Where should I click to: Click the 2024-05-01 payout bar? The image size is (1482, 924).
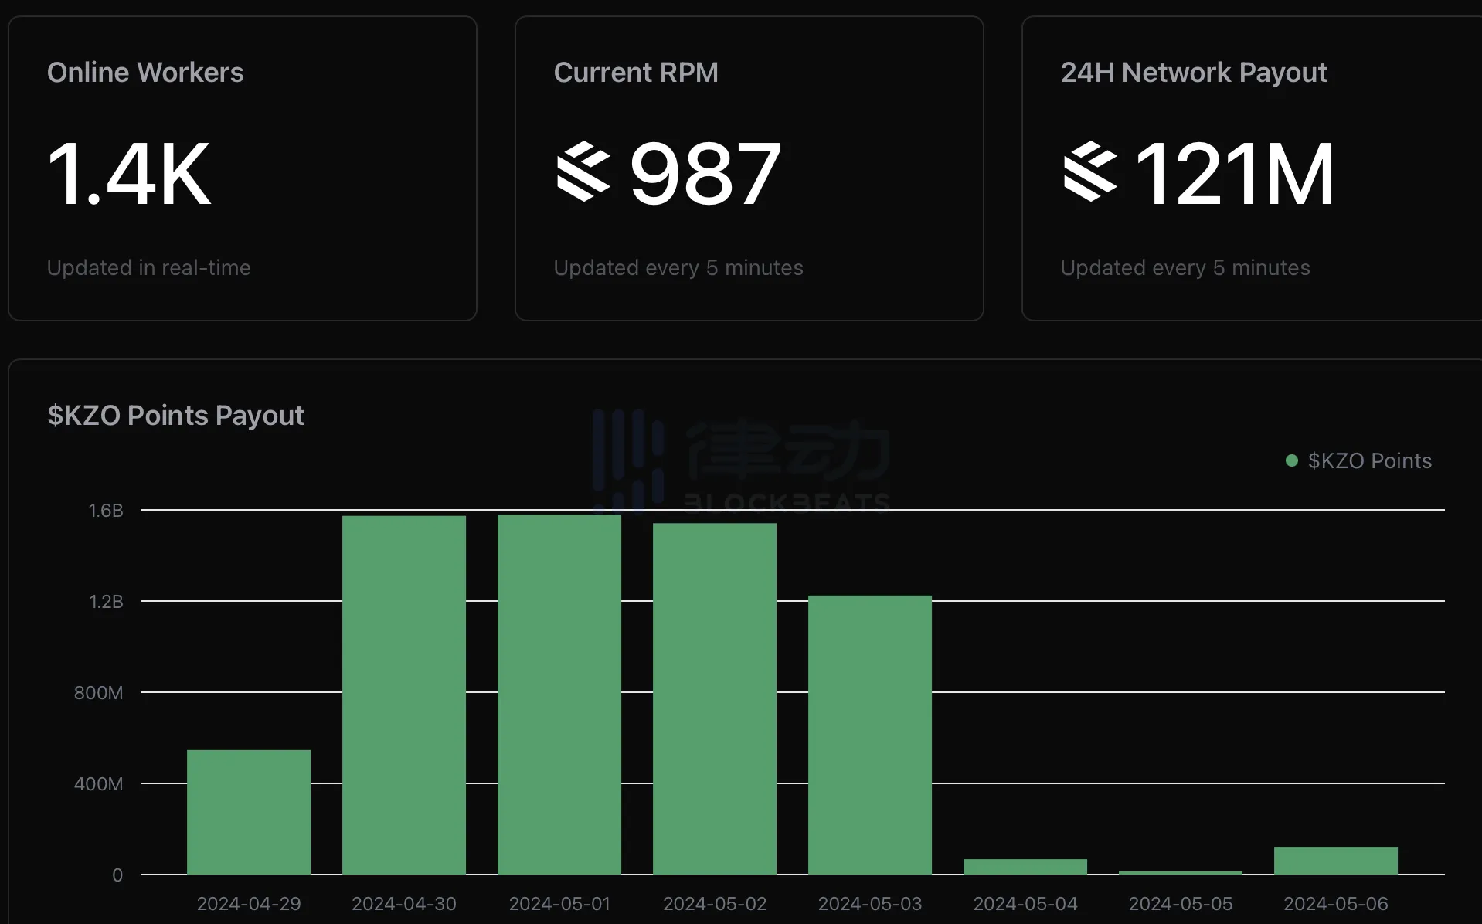tap(559, 694)
